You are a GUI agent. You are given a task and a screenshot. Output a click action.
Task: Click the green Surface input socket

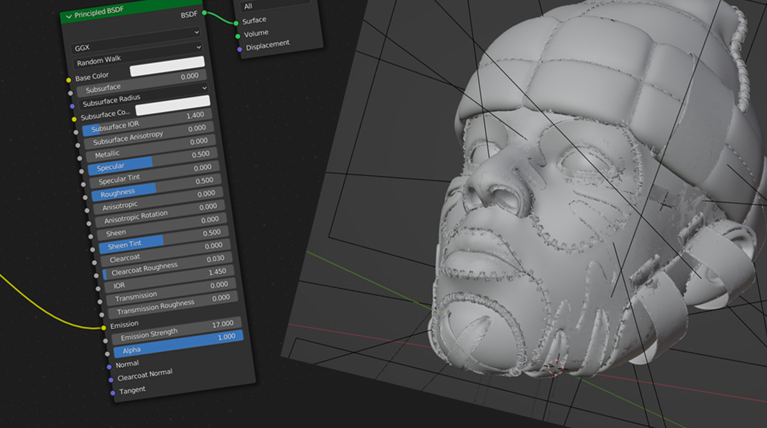pos(236,23)
